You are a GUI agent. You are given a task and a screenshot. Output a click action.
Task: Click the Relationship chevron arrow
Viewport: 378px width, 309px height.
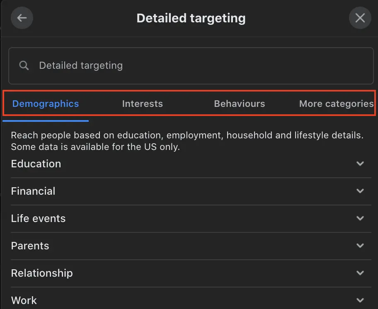tap(360, 273)
